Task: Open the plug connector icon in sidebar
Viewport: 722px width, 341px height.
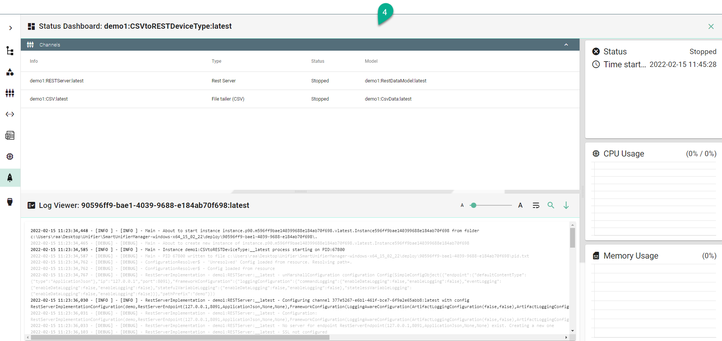Action: (10, 201)
